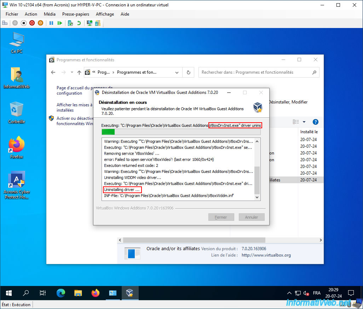Select 'Removing service VBoxVideo' log line
Image resolution: width=363 pixels, height=309 pixels.
pos(132,153)
